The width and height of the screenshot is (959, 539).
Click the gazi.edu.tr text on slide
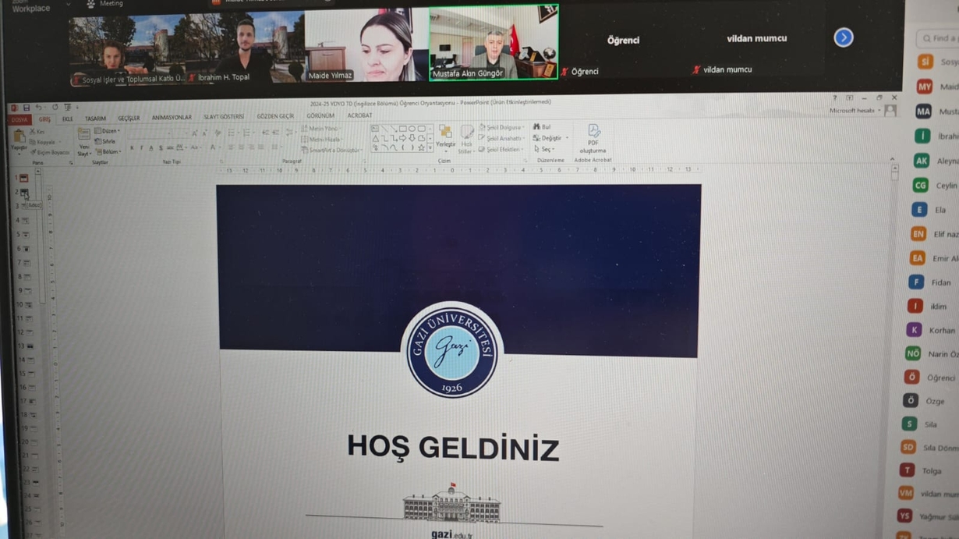[x=451, y=534]
